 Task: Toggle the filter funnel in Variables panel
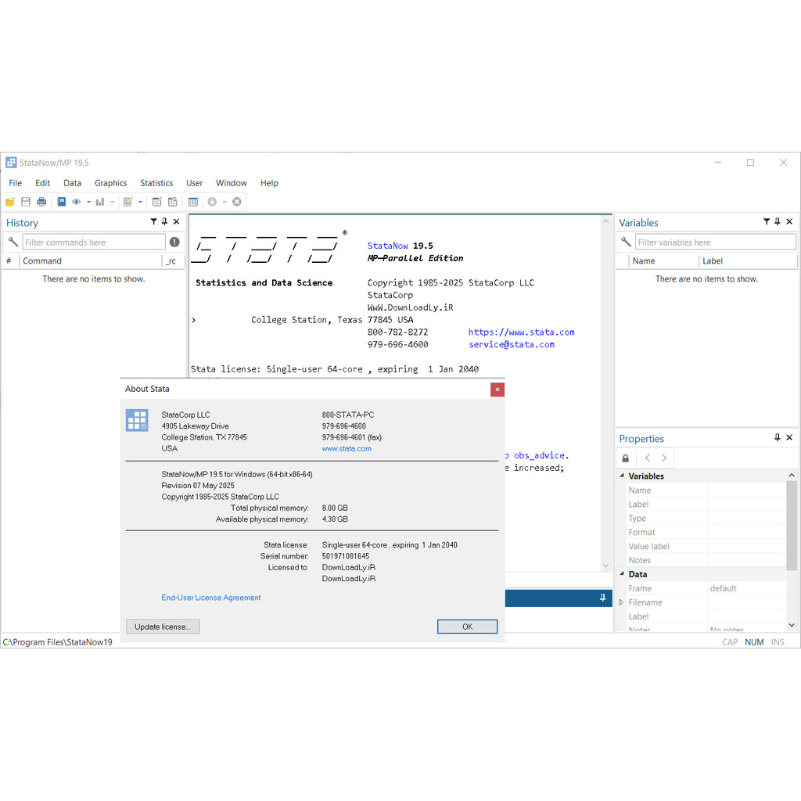point(767,222)
